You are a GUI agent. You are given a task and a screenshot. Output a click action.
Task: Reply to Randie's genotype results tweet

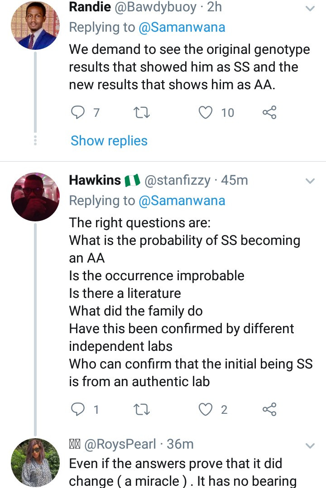click(x=79, y=112)
